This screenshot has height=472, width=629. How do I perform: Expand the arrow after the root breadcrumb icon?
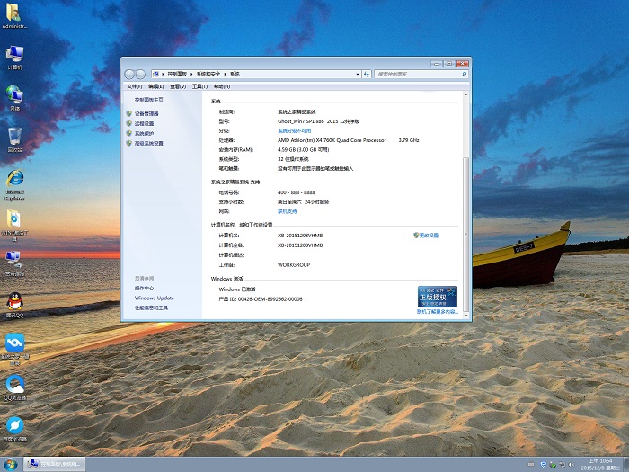163,74
